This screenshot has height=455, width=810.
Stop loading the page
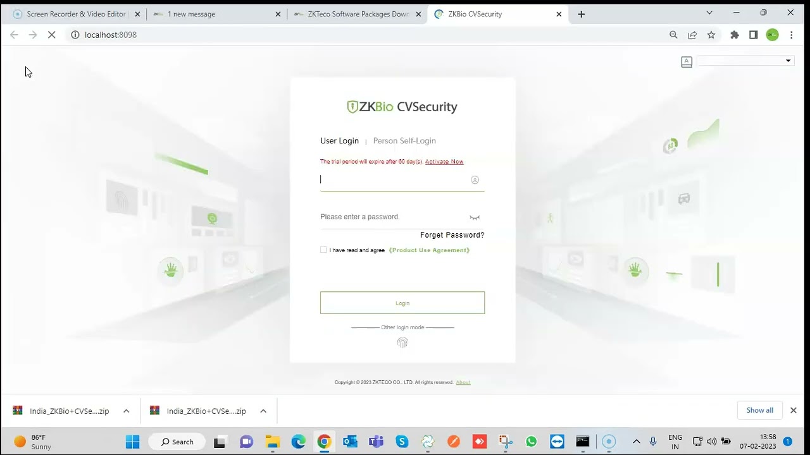click(52, 35)
